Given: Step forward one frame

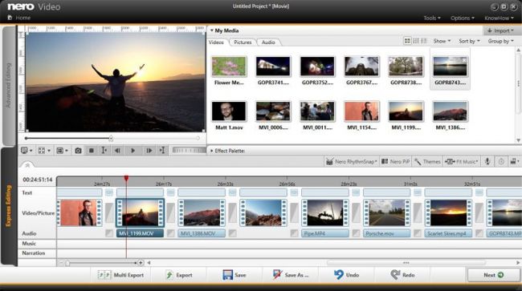Looking at the screenshot, I should 149,151.
